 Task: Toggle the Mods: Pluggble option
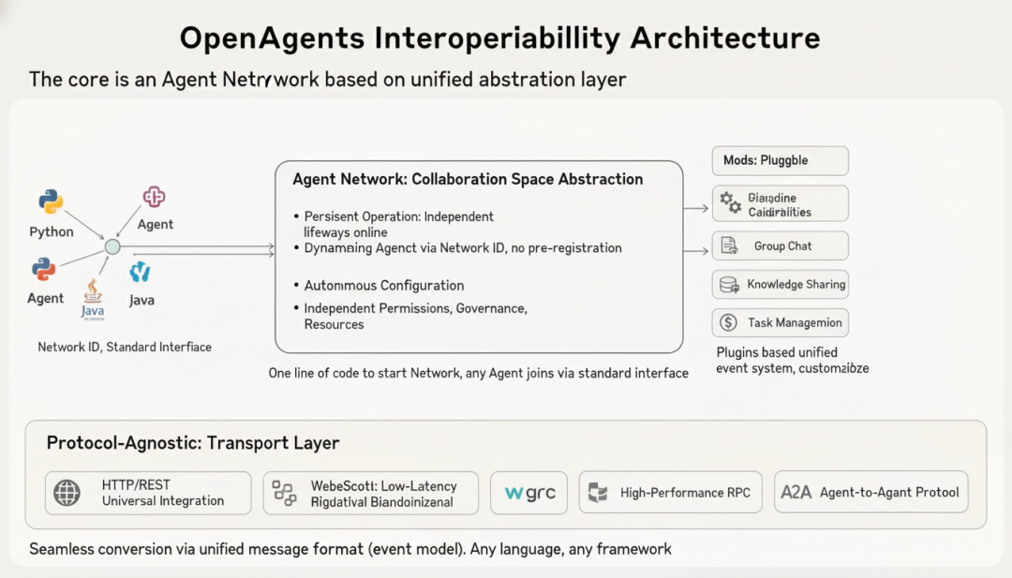coord(780,160)
